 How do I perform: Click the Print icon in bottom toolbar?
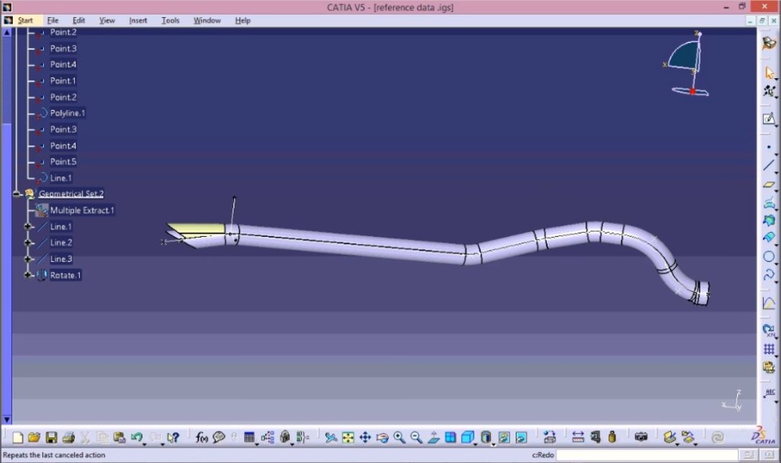pos(68,438)
